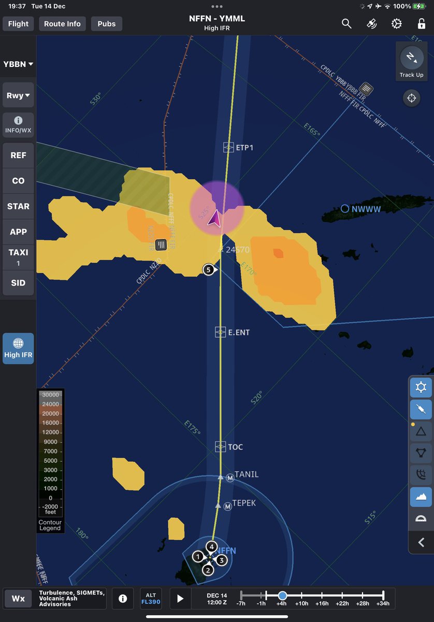Open the Rwy runway selector dropdown

click(x=18, y=95)
